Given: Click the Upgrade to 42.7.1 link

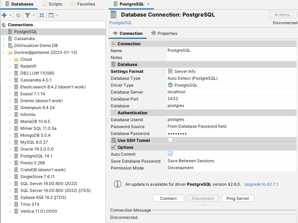Looking at the screenshot, I should tap(261, 184).
